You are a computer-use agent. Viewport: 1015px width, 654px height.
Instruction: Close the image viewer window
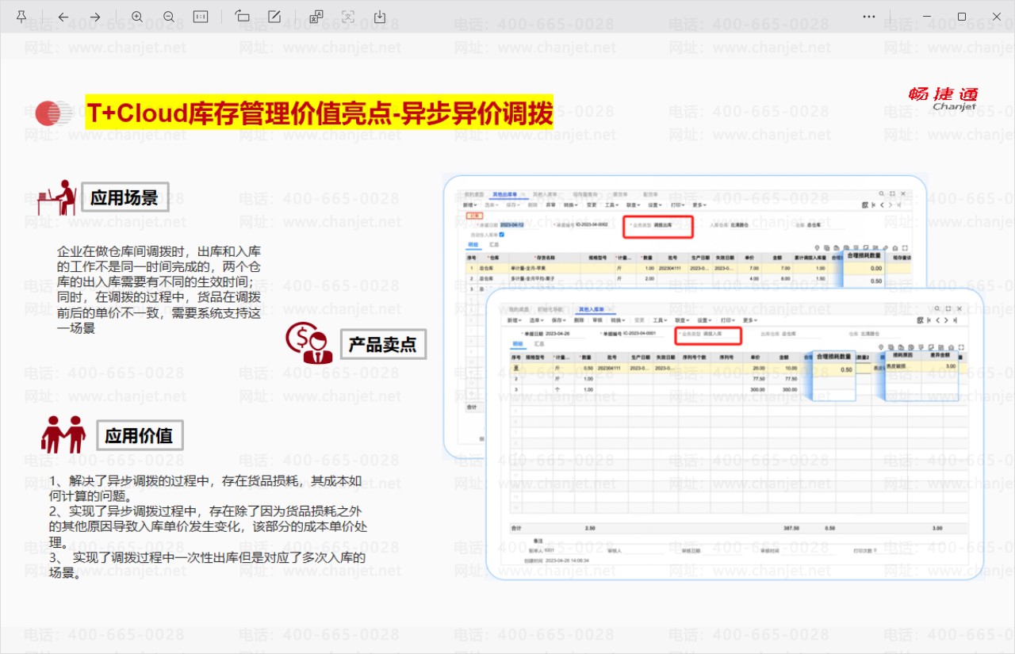(998, 17)
